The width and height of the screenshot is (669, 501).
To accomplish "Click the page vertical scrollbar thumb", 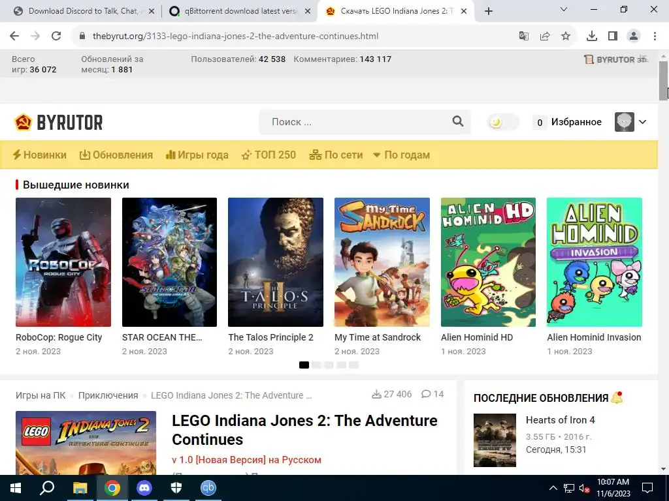I will (x=663, y=82).
